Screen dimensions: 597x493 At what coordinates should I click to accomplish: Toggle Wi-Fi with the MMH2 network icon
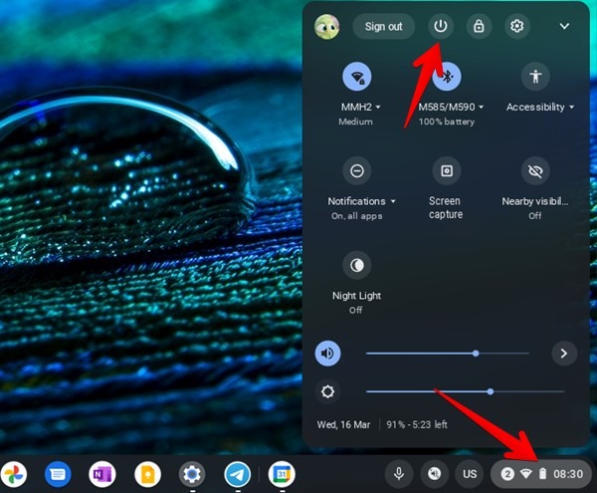(357, 77)
